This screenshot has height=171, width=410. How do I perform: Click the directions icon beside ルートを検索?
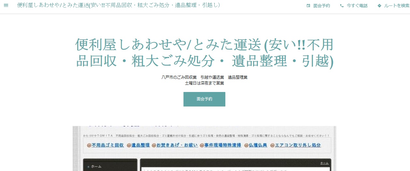tap(379, 6)
